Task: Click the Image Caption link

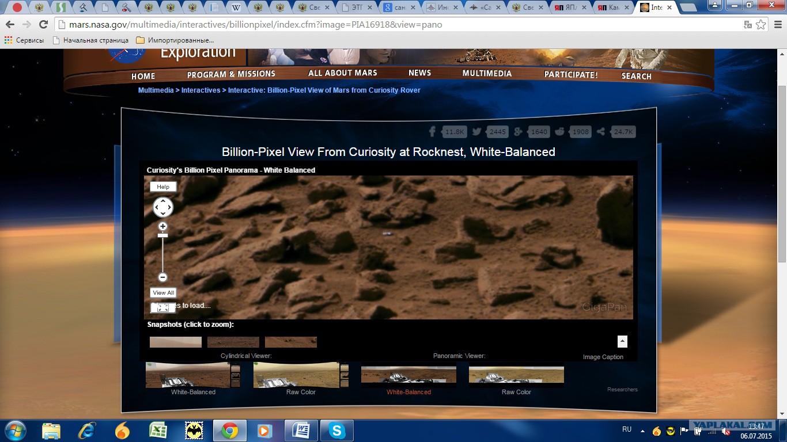Action: point(603,357)
